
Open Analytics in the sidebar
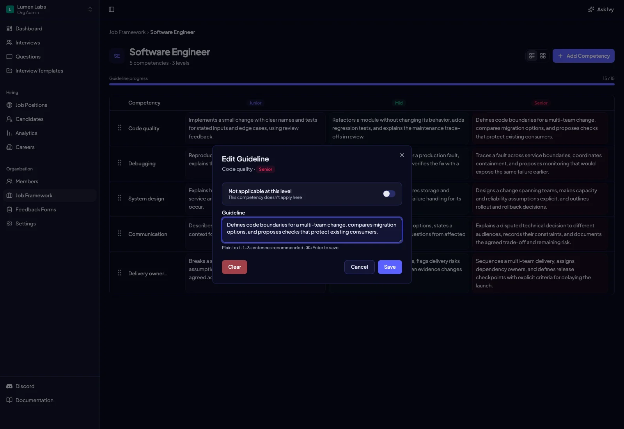pyautogui.click(x=50, y=133)
